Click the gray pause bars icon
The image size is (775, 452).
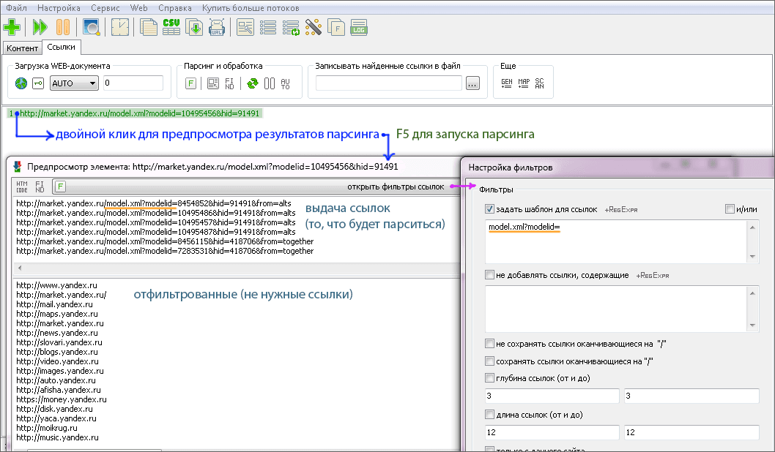point(270,83)
